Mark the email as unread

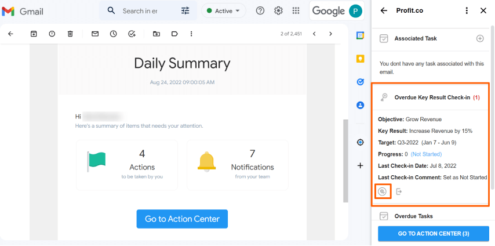click(x=95, y=34)
